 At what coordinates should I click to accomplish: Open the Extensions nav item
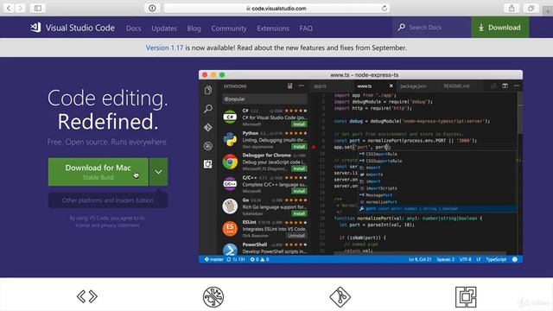coord(273,29)
